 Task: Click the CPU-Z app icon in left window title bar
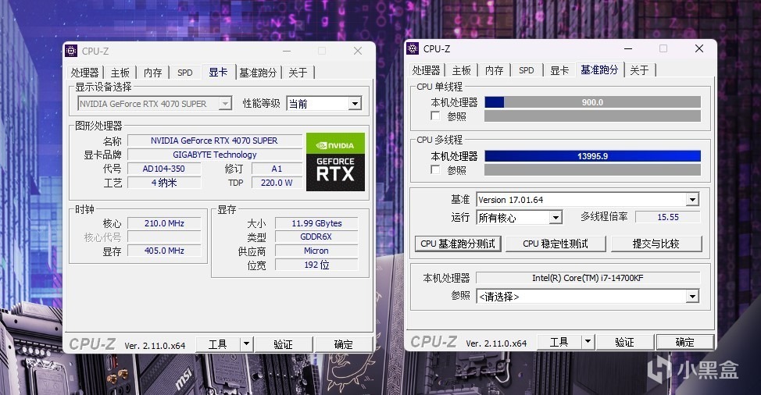tap(71, 51)
